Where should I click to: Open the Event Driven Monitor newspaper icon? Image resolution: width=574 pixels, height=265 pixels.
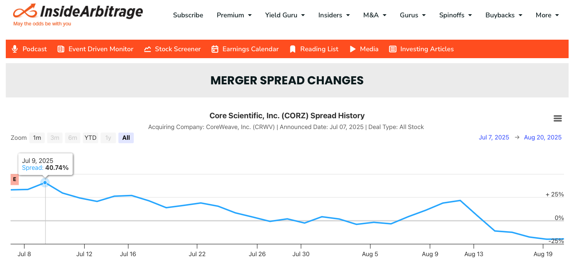tap(61, 49)
